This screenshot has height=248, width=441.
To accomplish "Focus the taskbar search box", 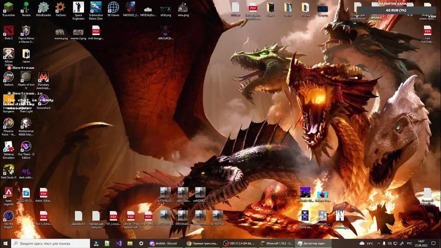I will click(x=50, y=243).
